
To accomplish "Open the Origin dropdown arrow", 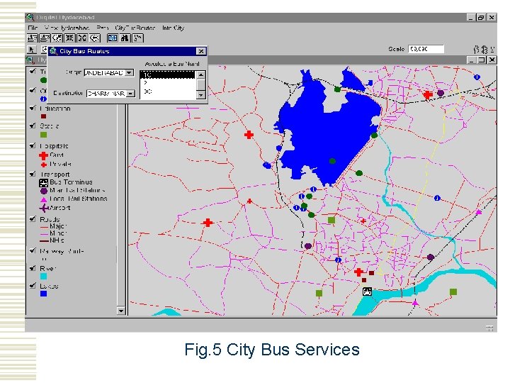I will [130, 72].
